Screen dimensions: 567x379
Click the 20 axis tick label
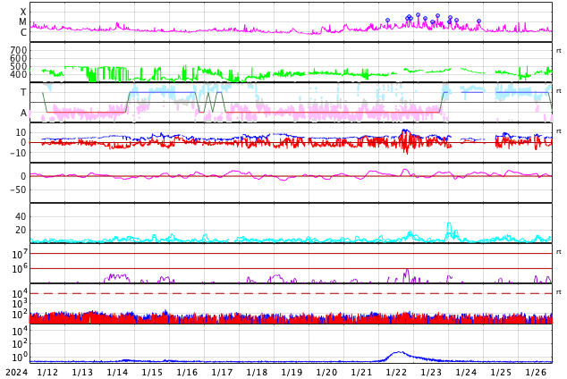21,230
